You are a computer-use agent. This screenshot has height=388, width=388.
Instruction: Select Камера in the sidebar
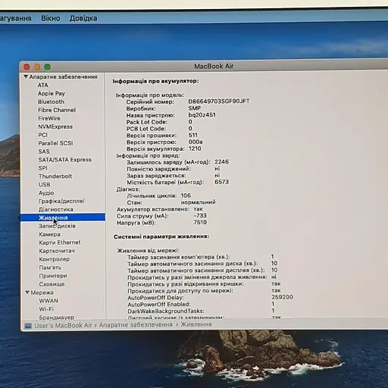click(49, 234)
